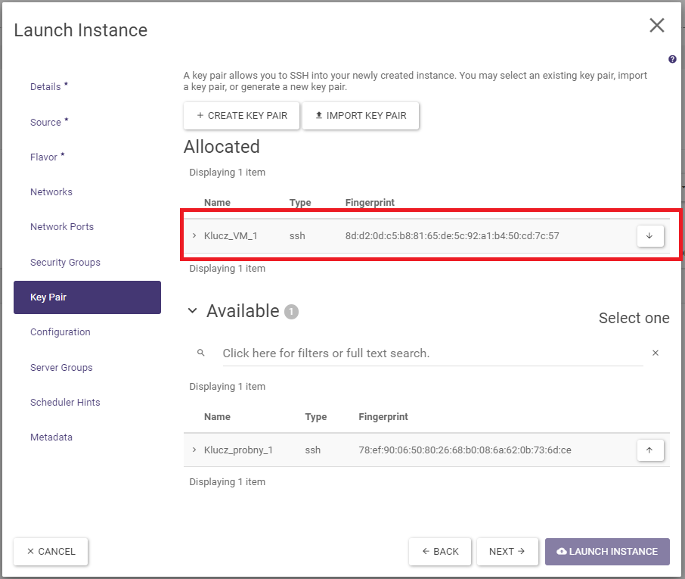This screenshot has height=579, width=685.
Task: Clear the search filter with the X icon
Action: (656, 353)
